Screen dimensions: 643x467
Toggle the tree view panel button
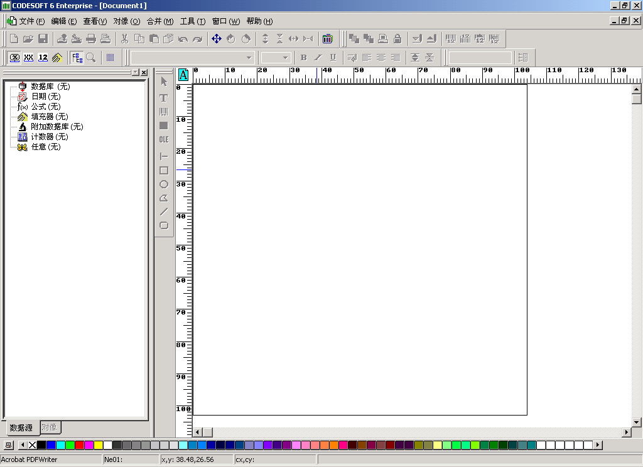click(x=77, y=58)
